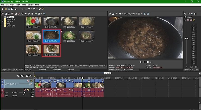201x110 pixels.
Task: Open redo history dropdown arrow
Action: click(37, 9)
